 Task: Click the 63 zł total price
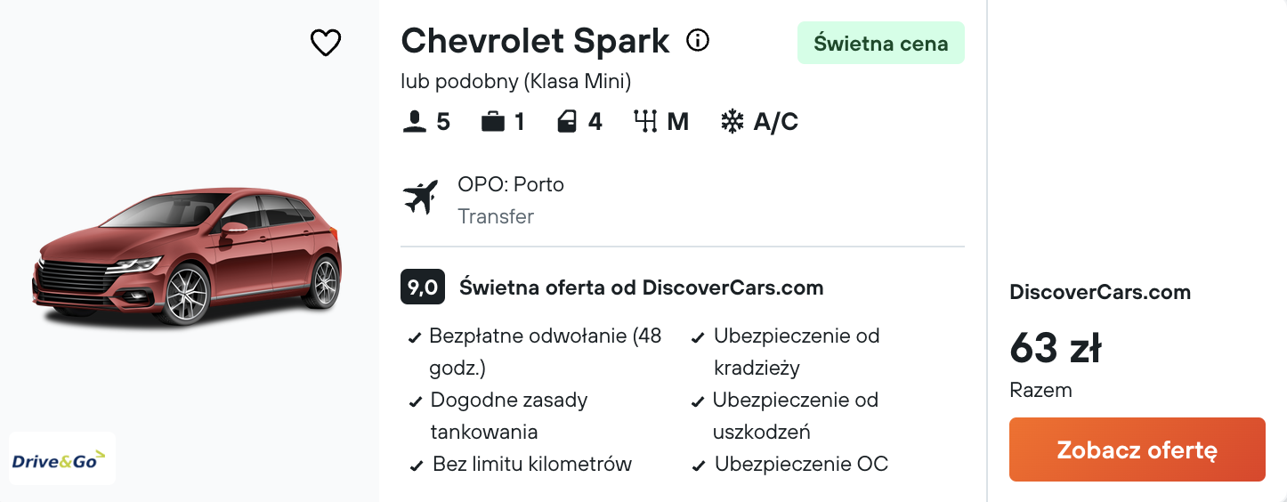(x=1056, y=348)
